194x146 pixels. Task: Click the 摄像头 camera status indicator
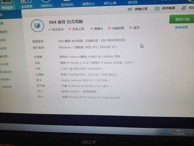coord(97,28)
